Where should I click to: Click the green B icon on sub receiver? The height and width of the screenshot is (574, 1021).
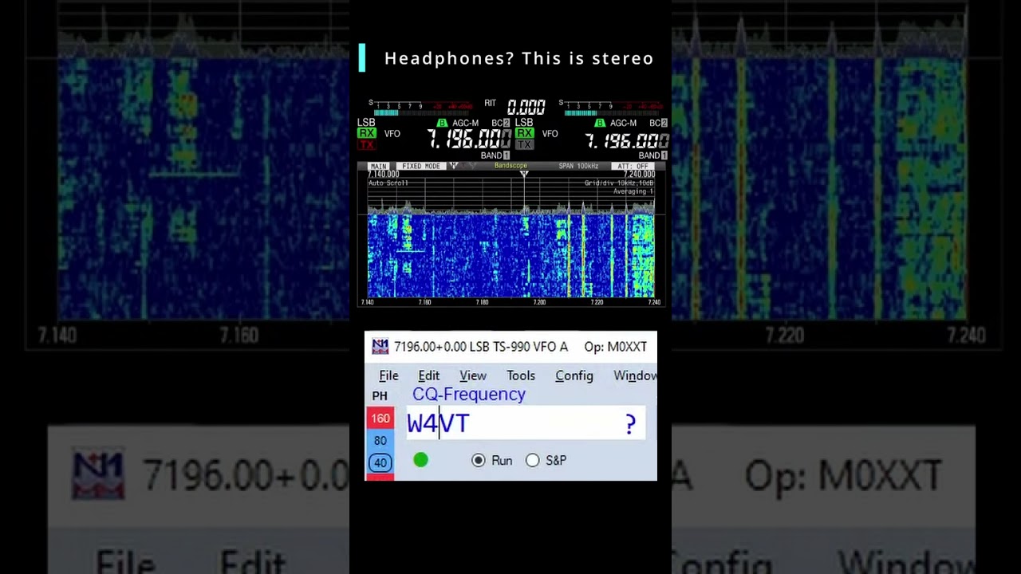pyautogui.click(x=600, y=124)
